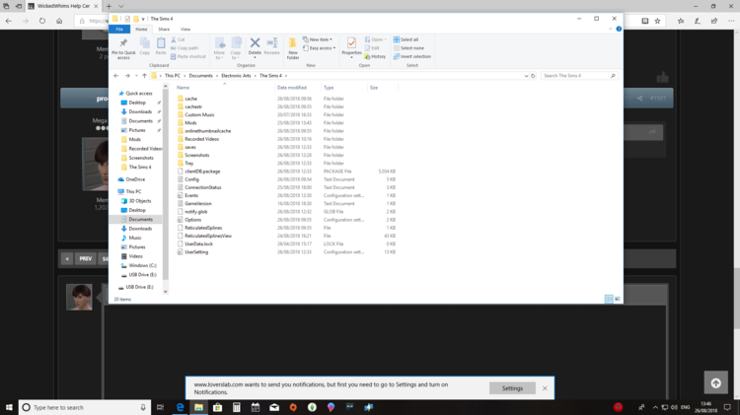Open the New item dropdown
This screenshot has width=740, height=415.
click(x=317, y=39)
